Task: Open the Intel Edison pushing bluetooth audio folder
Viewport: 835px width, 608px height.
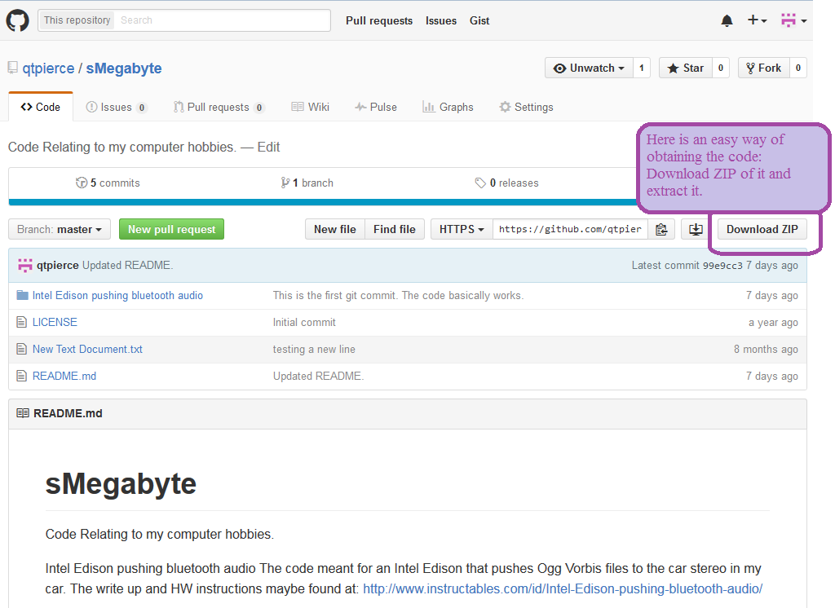Action: click(x=117, y=295)
